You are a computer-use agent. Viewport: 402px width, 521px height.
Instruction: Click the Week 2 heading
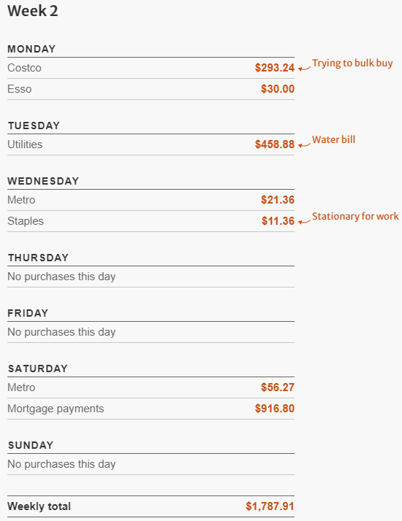(x=33, y=11)
